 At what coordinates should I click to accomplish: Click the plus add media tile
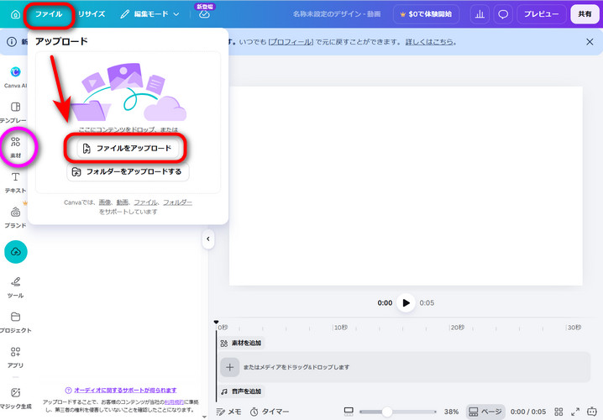click(x=229, y=367)
